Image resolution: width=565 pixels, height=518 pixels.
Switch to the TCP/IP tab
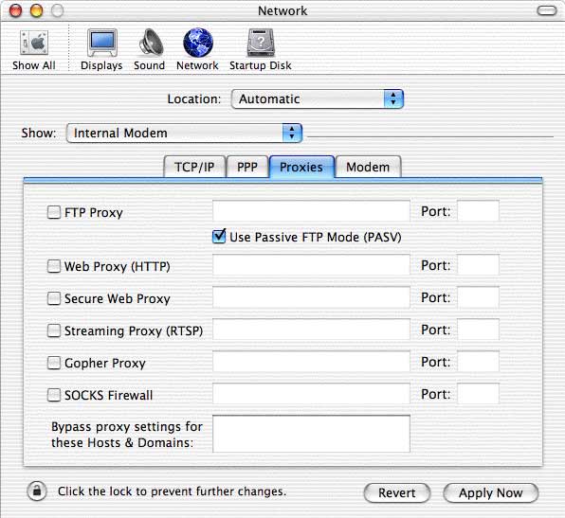(x=194, y=167)
